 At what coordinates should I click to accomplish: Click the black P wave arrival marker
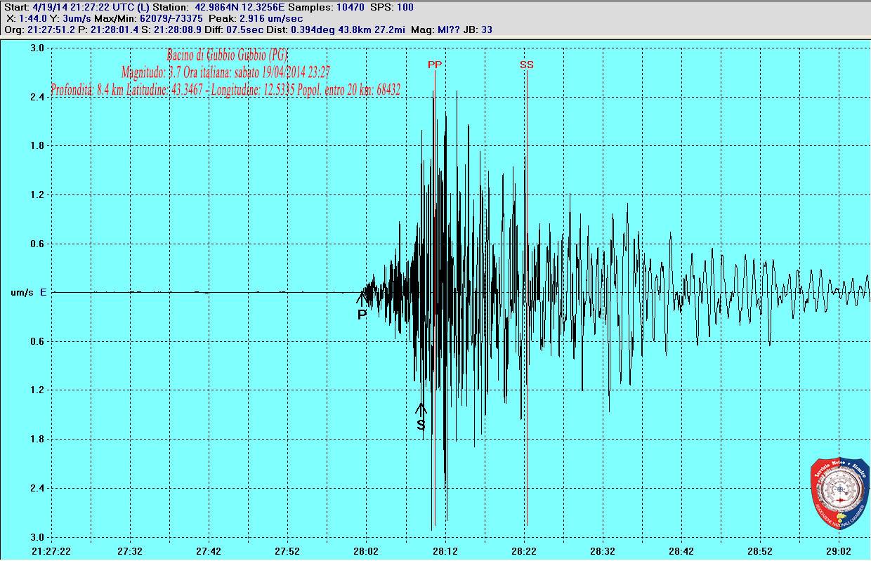point(362,314)
